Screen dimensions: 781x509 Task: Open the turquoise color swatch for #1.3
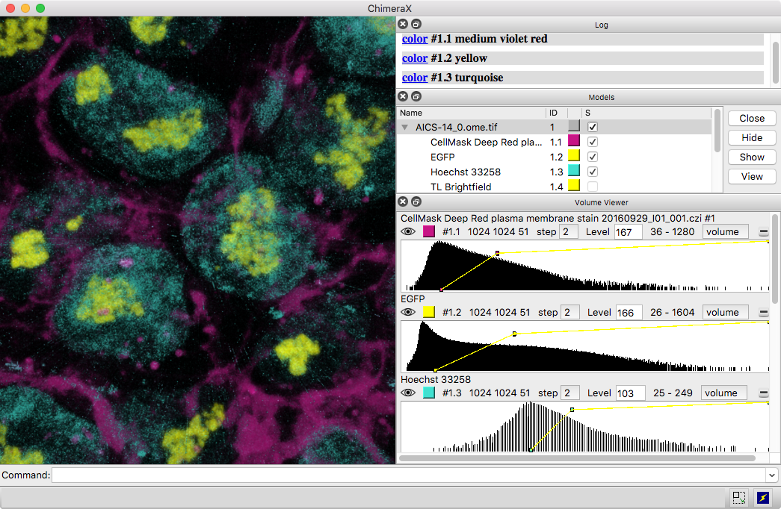click(429, 393)
